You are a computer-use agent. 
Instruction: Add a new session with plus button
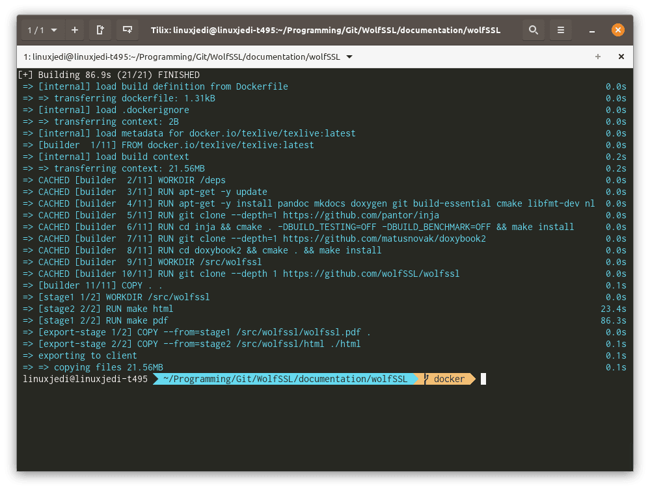pos(74,30)
